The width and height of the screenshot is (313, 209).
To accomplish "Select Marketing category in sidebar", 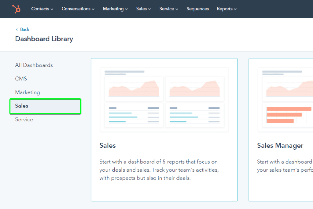I will (28, 92).
